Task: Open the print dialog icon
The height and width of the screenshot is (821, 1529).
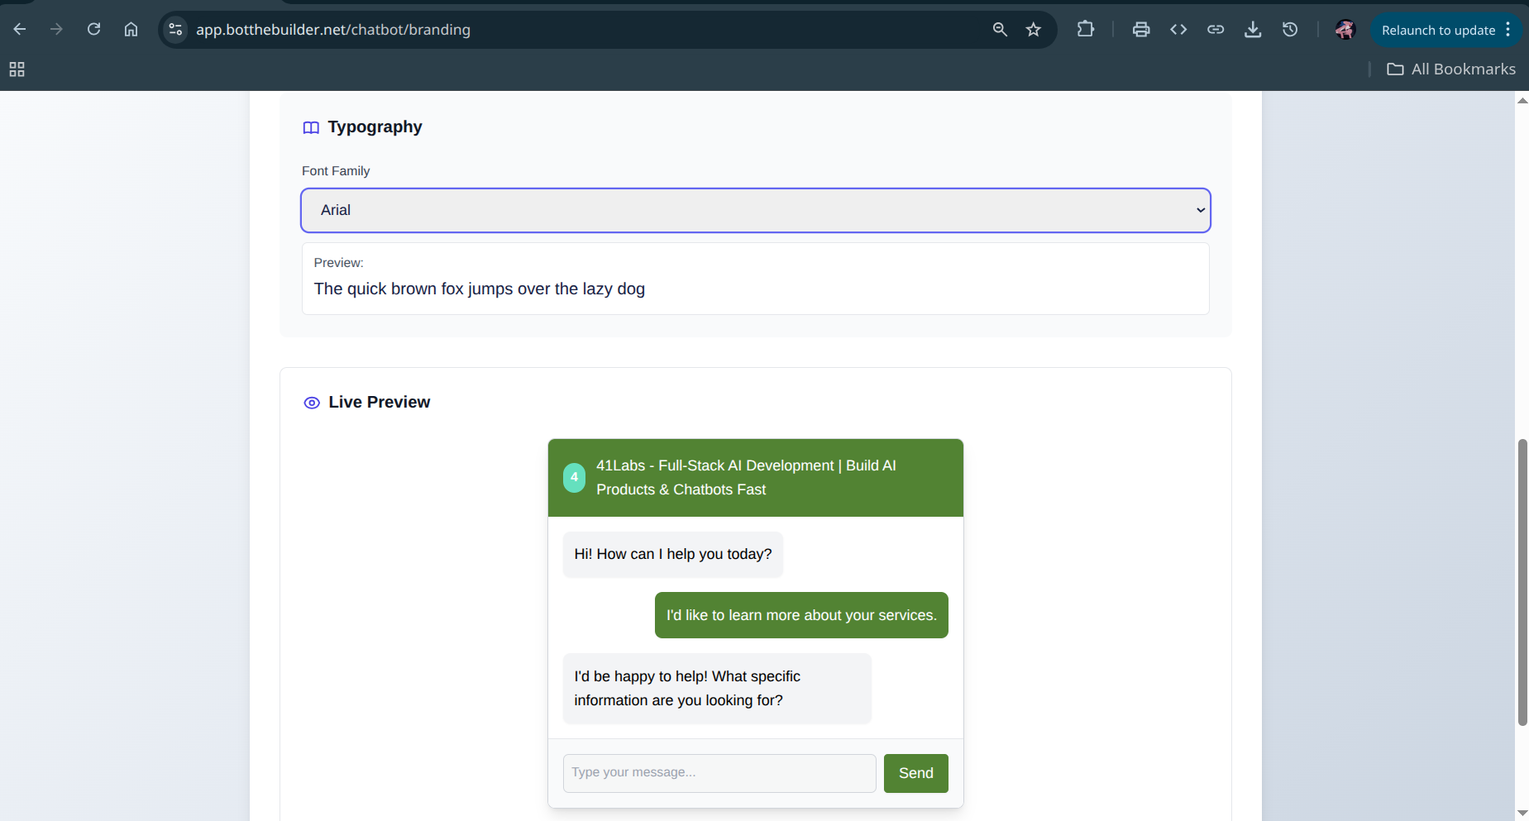Action: coord(1141,29)
